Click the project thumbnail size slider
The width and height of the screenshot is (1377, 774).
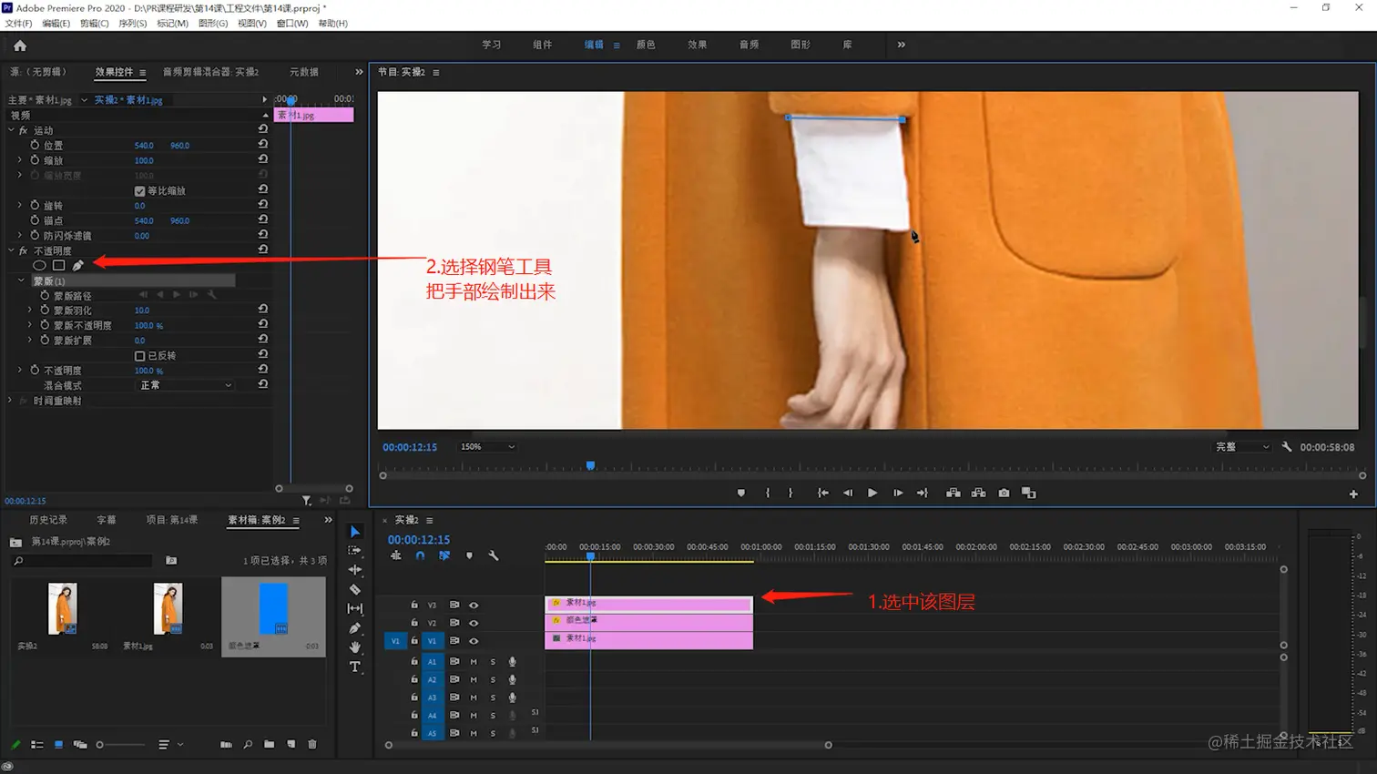(122, 745)
